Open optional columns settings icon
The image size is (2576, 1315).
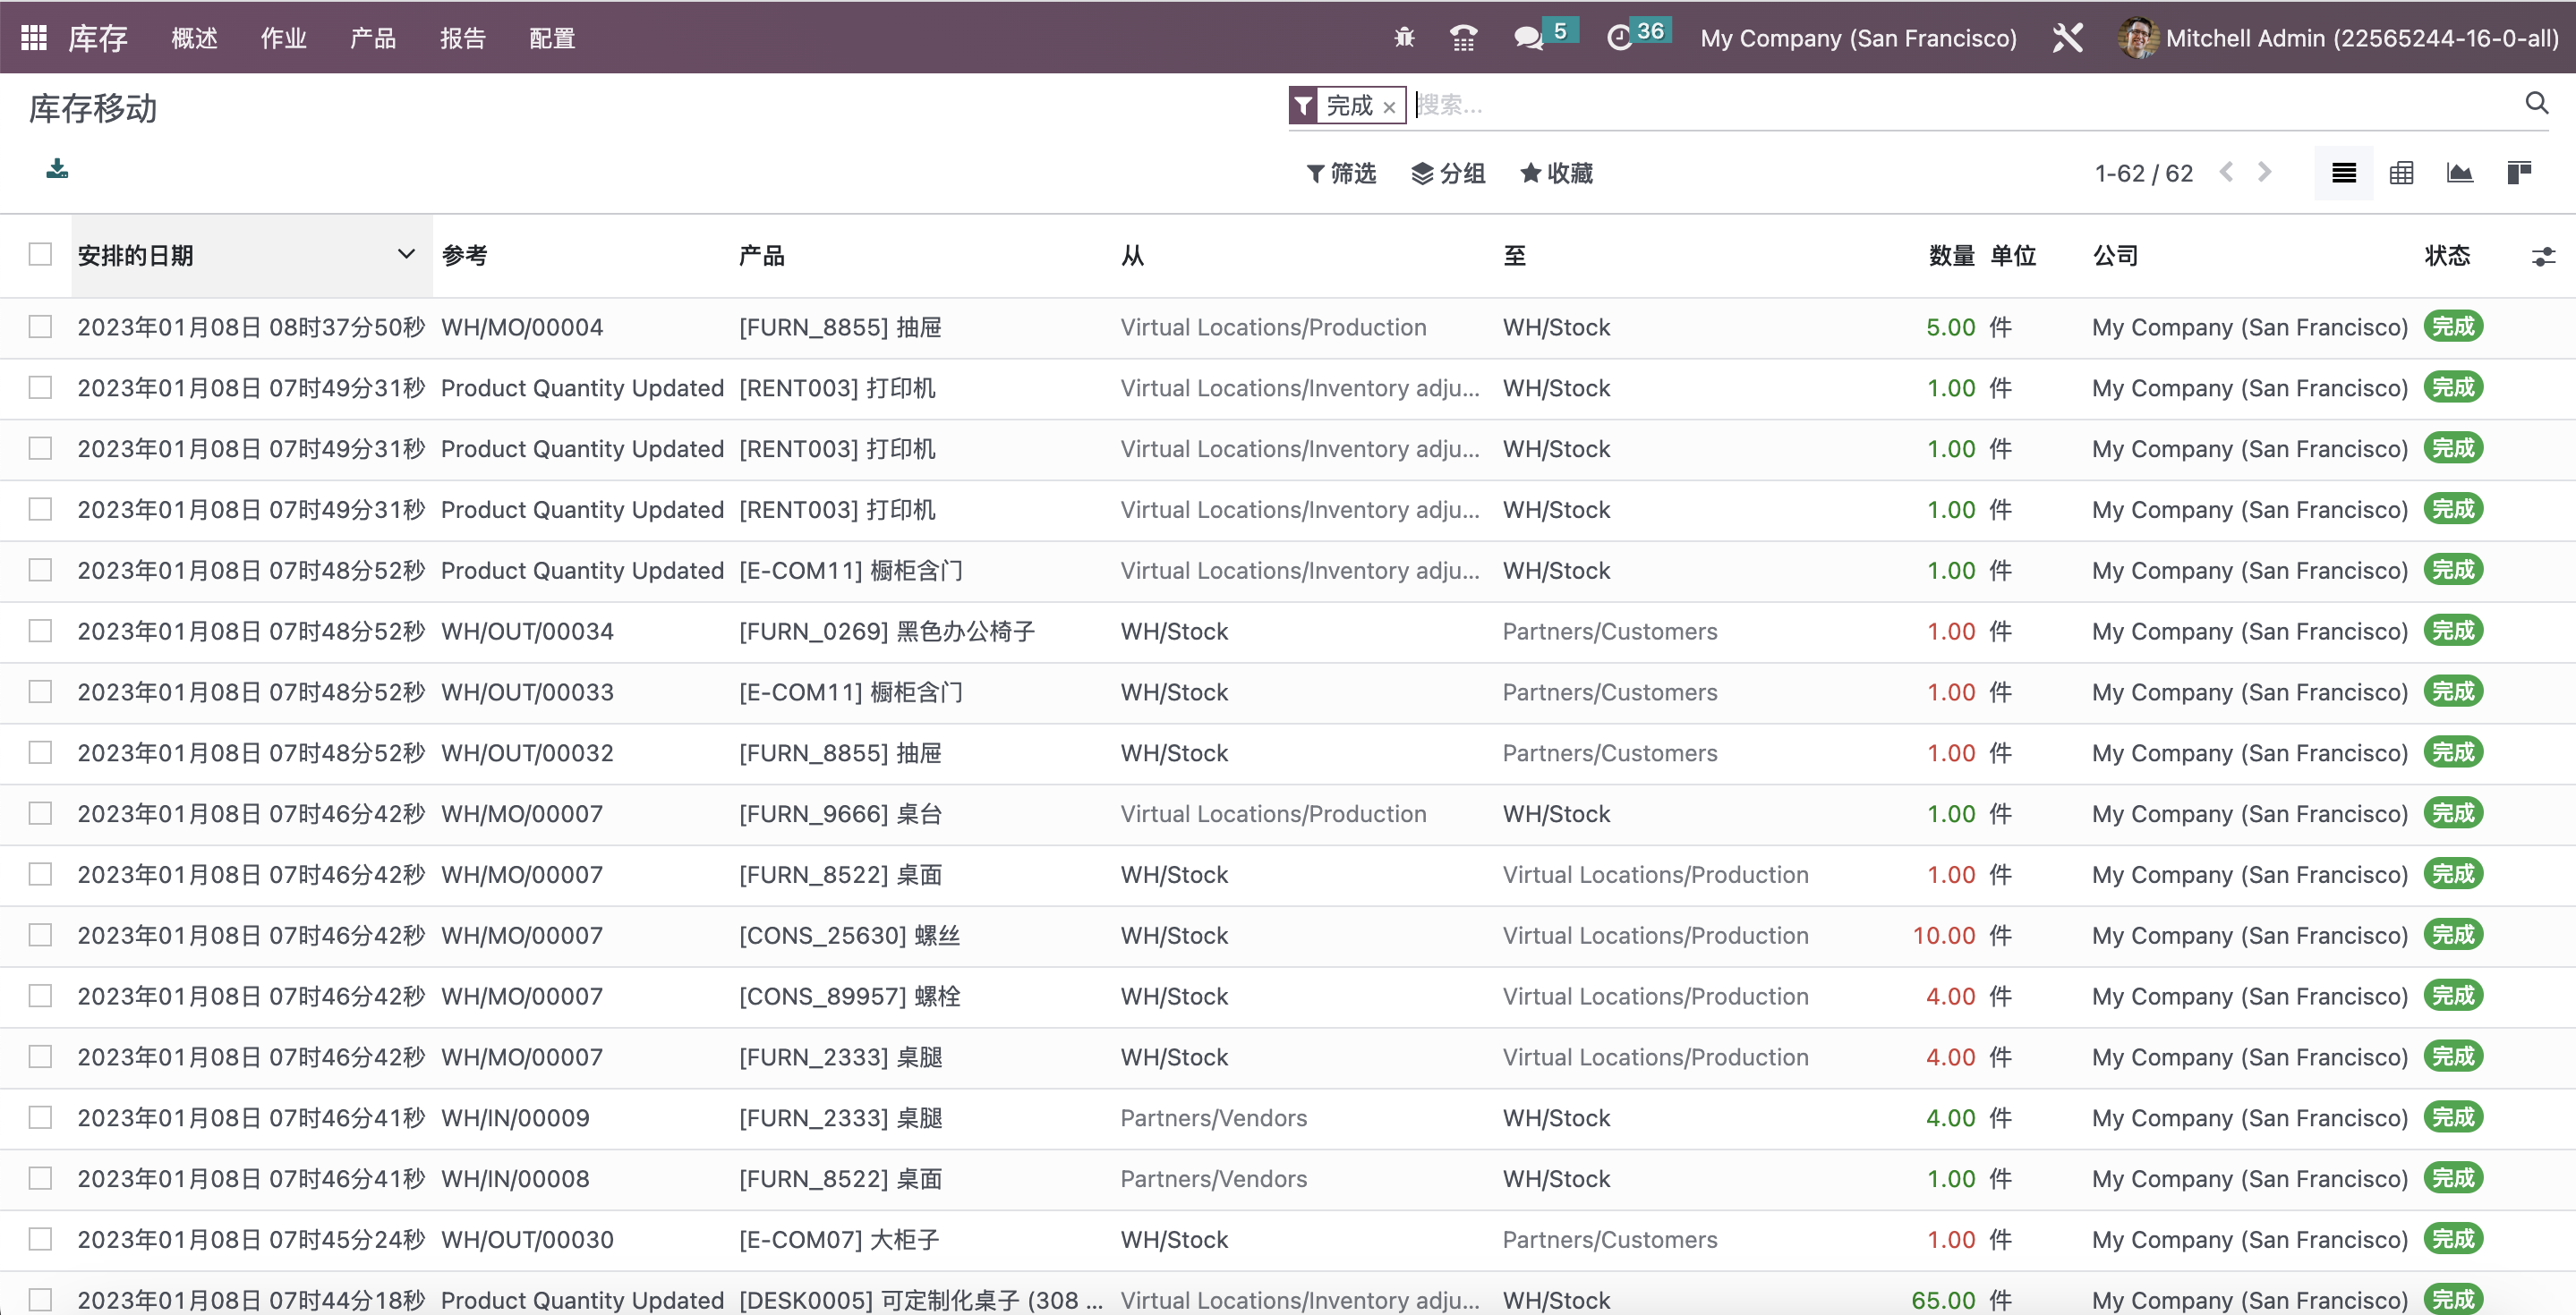point(2543,257)
